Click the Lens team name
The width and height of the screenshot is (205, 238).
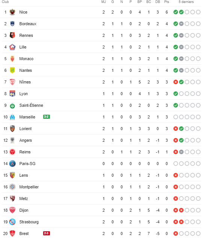pyautogui.click(x=24, y=175)
